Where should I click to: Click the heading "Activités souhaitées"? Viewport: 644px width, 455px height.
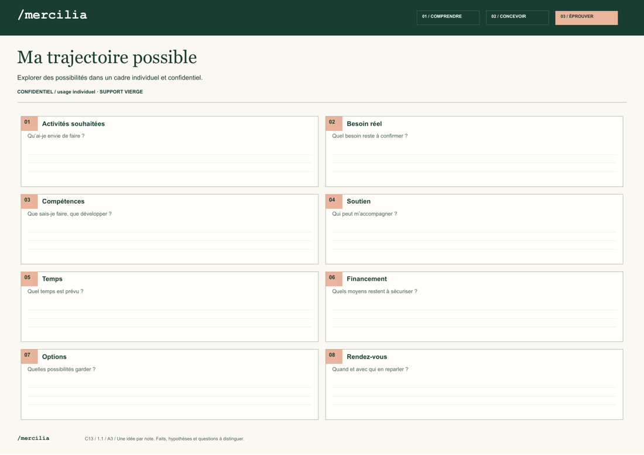tap(73, 124)
